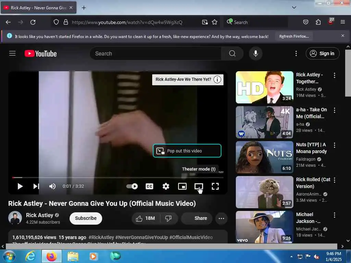This screenshot has width=351, height=263.
Task: Open Rick Astley - Together video thumbnail
Action: pyautogui.click(x=264, y=87)
